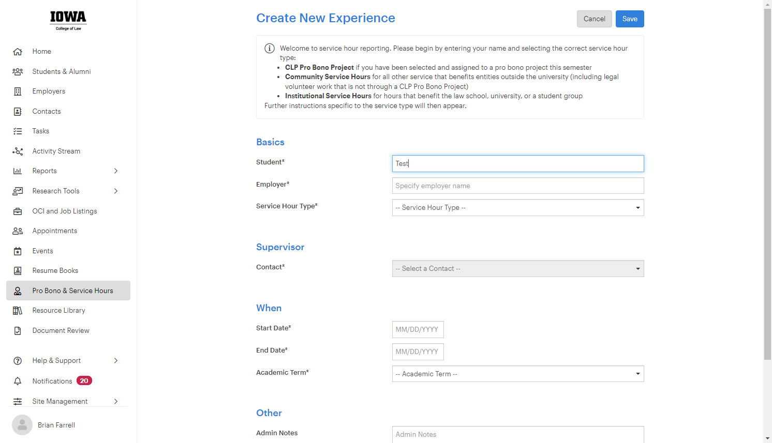Click the Employer name input field
Viewport: 772px width, 443px height.
pyautogui.click(x=518, y=186)
